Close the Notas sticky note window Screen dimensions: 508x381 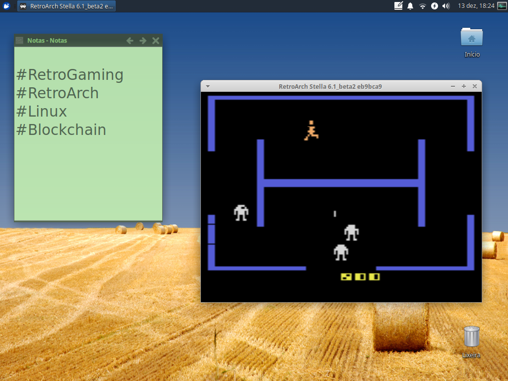pos(155,41)
